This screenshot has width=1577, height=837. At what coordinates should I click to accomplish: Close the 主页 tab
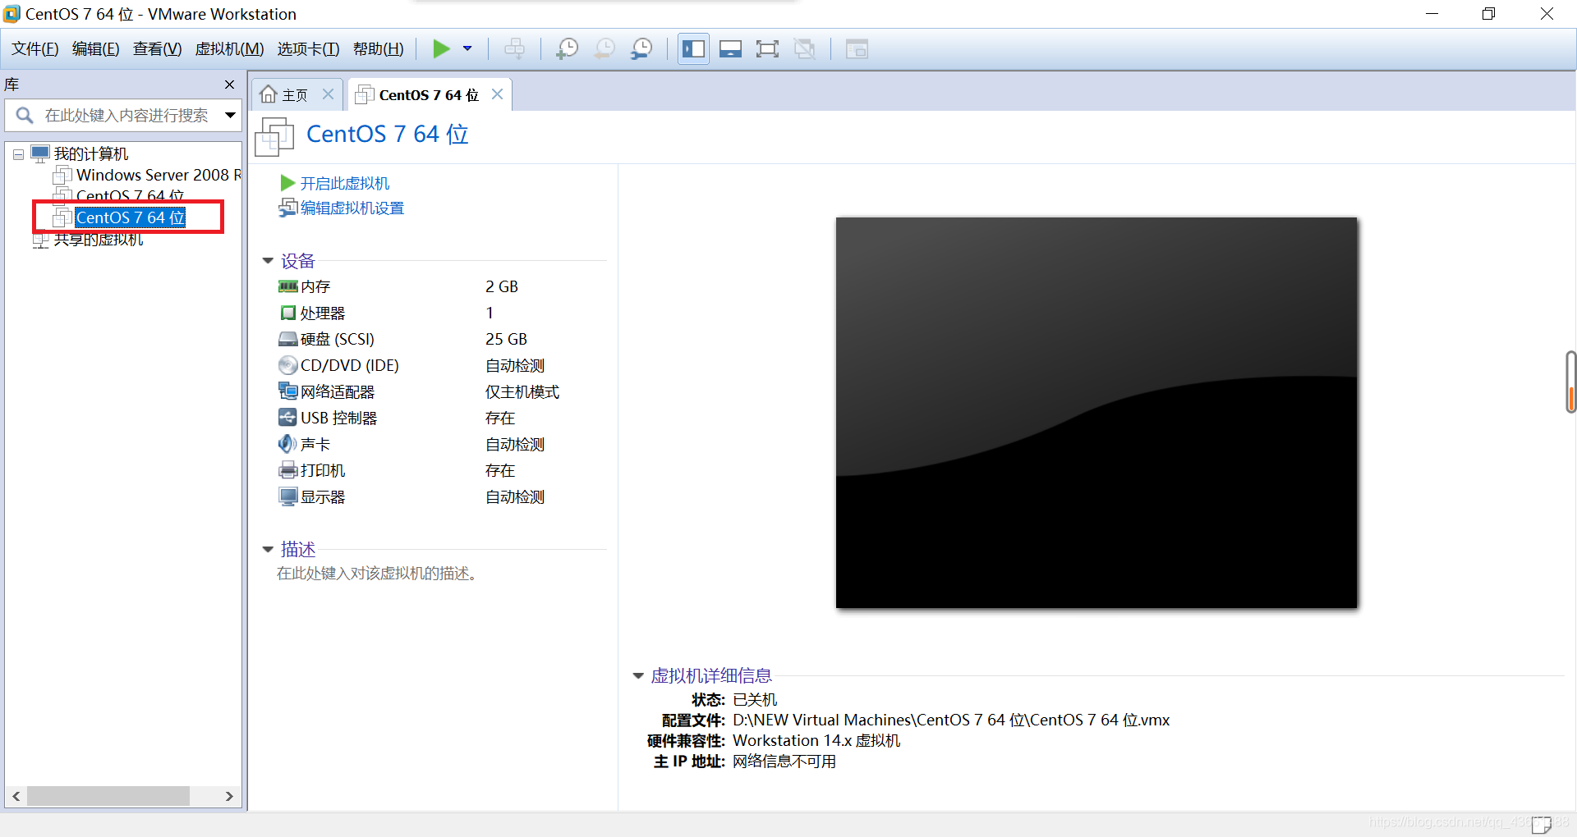(328, 94)
